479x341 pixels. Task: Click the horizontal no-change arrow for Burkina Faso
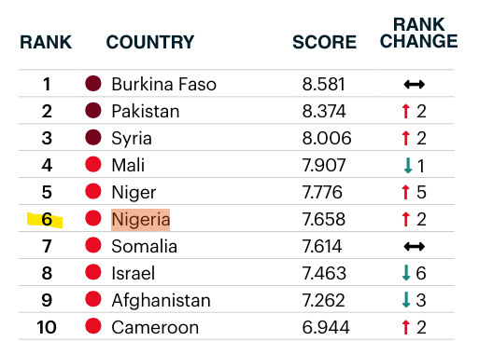tap(415, 84)
